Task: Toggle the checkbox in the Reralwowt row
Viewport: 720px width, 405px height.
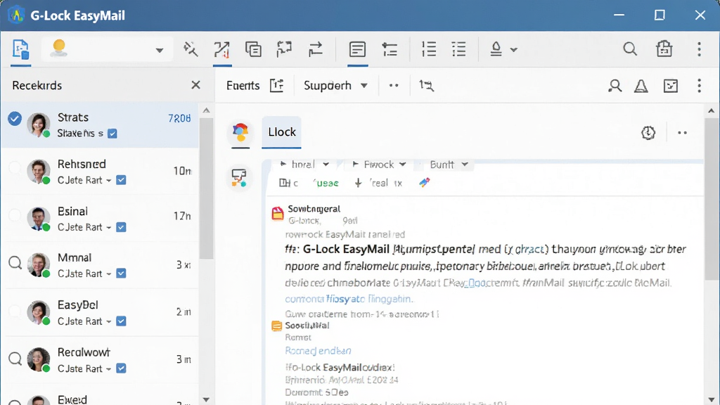Action: click(121, 368)
